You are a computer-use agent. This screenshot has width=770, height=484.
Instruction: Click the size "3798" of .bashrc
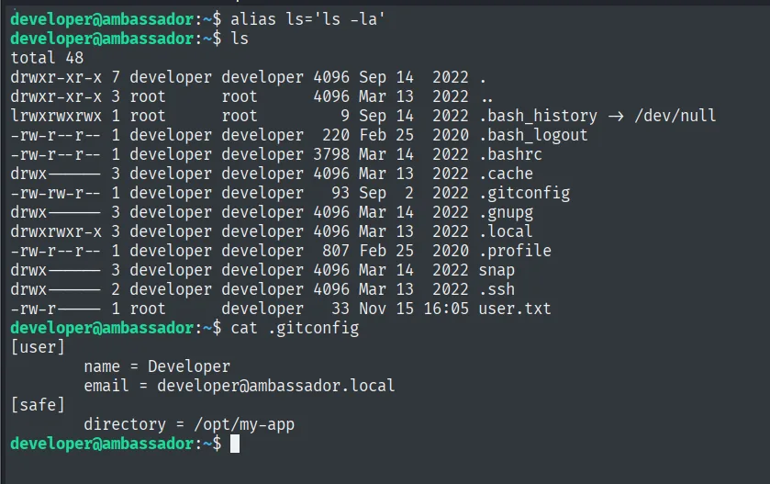tap(331, 154)
